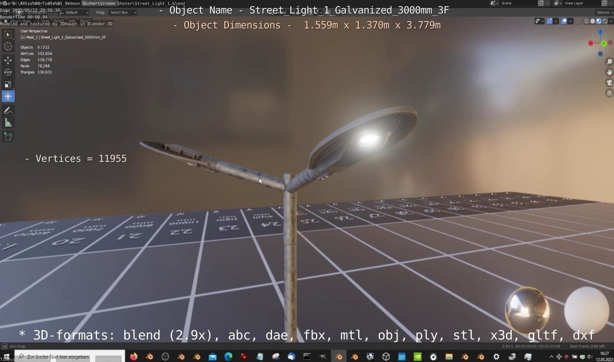Switch to wireframe viewport shading
614x362 pixels.
pos(587,21)
